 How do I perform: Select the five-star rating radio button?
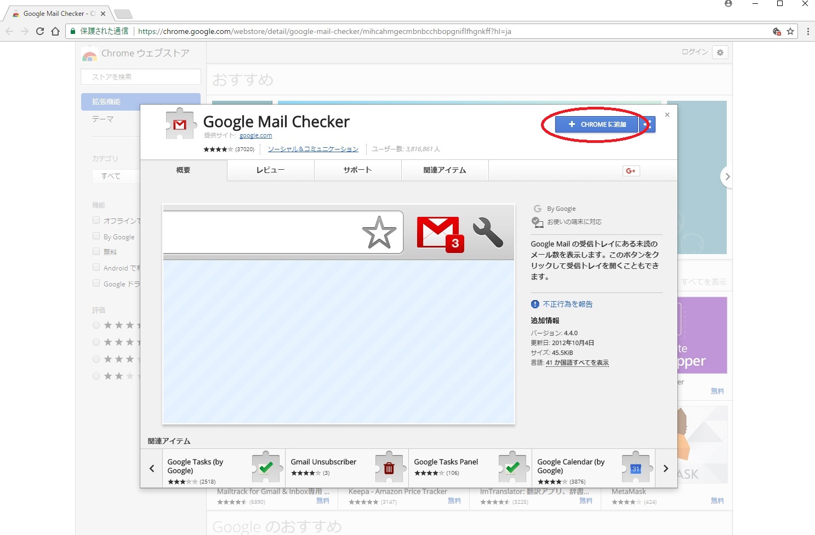tap(96, 325)
